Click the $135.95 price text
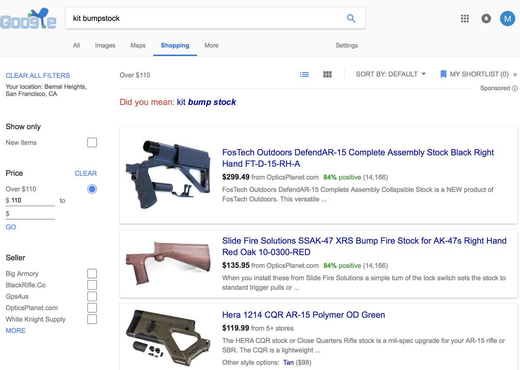The height and width of the screenshot is (370, 520). [x=236, y=266]
